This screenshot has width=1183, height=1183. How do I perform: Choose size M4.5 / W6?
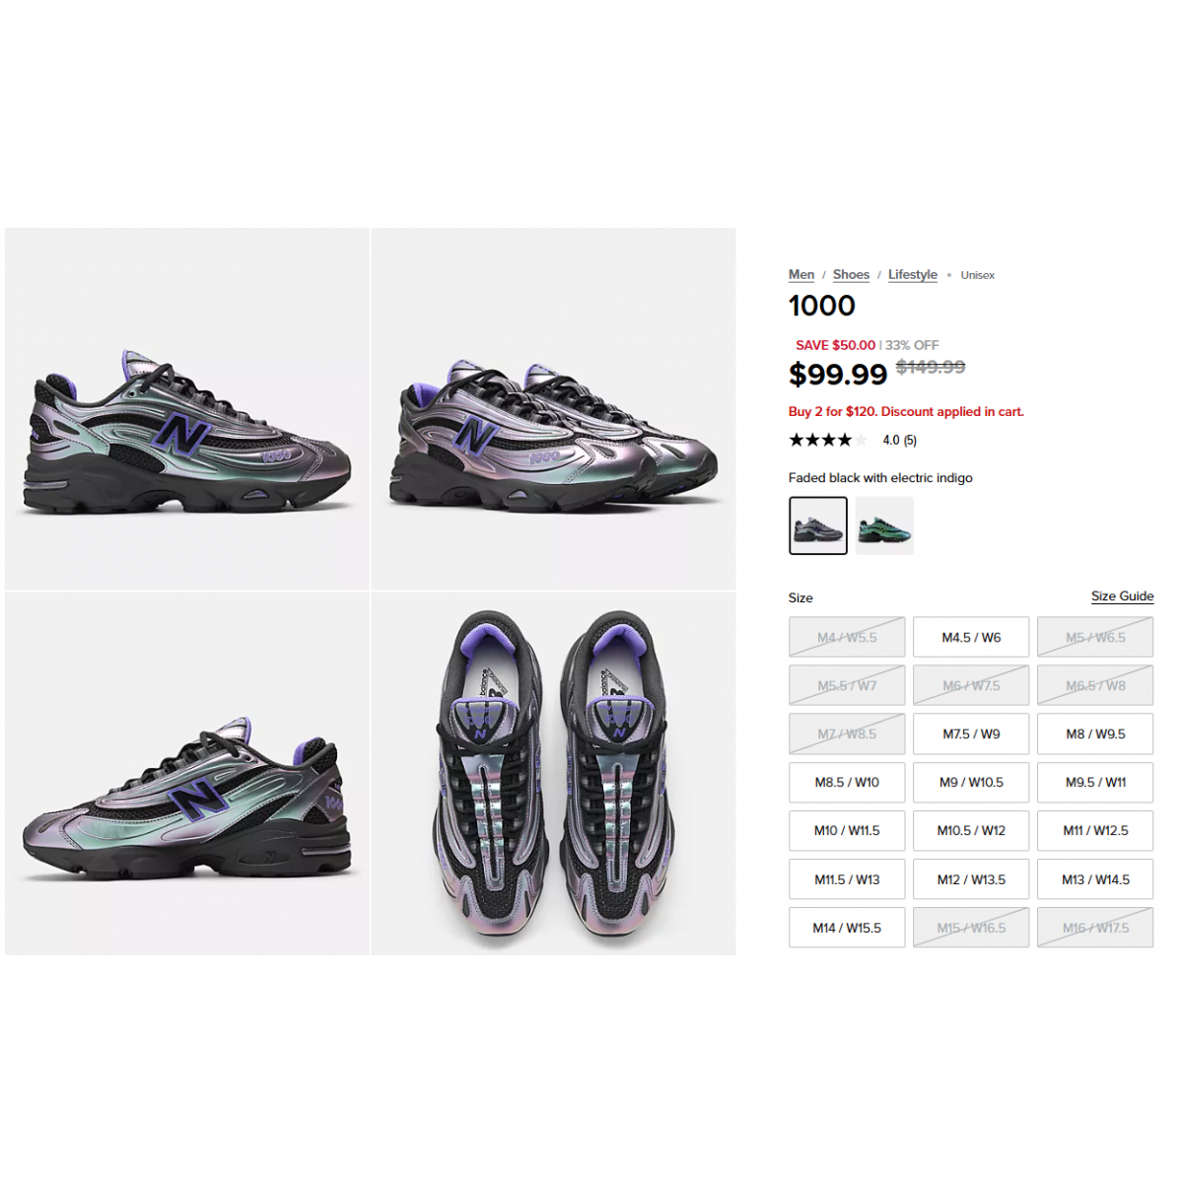point(971,637)
